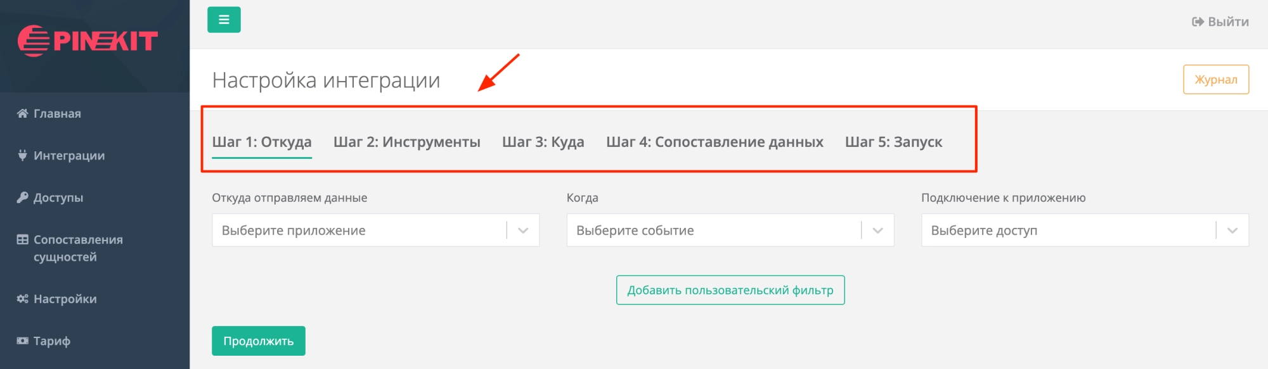The width and height of the screenshot is (1268, 369).
Task: Click the Pinkit logo
Action: point(87,41)
